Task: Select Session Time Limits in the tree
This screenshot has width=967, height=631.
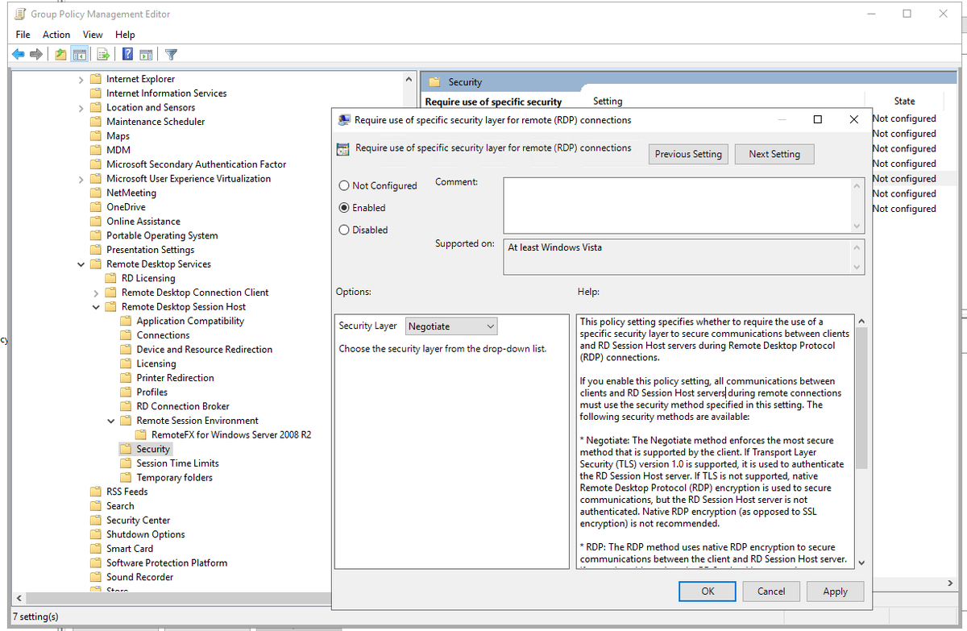Action: [x=177, y=463]
